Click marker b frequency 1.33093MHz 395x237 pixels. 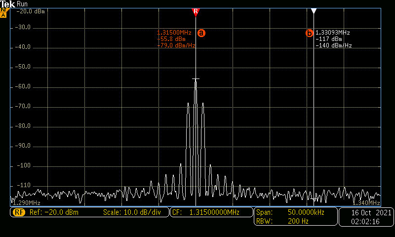pyautogui.click(x=332, y=33)
